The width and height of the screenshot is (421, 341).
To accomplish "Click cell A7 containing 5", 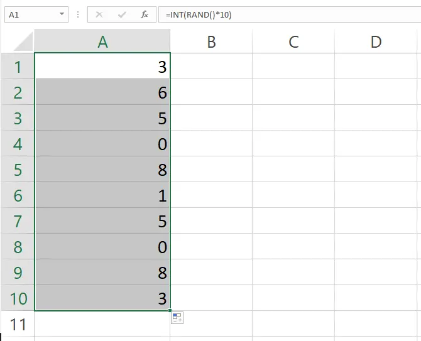I will pyautogui.click(x=102, y=221).
